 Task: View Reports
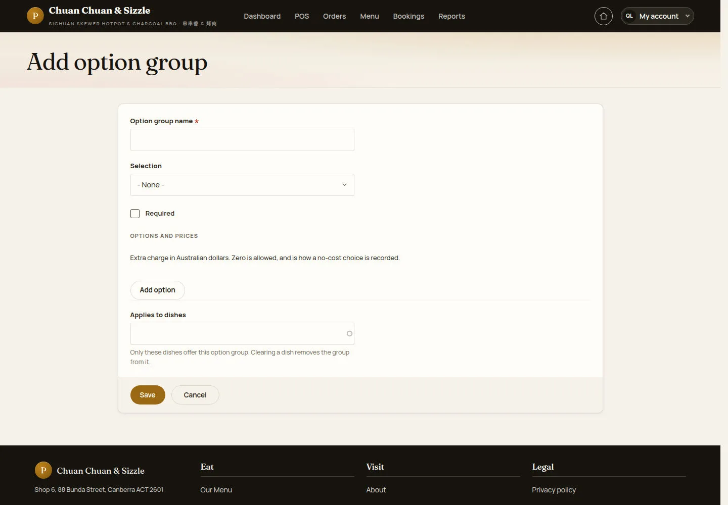[x=451, y=16]
